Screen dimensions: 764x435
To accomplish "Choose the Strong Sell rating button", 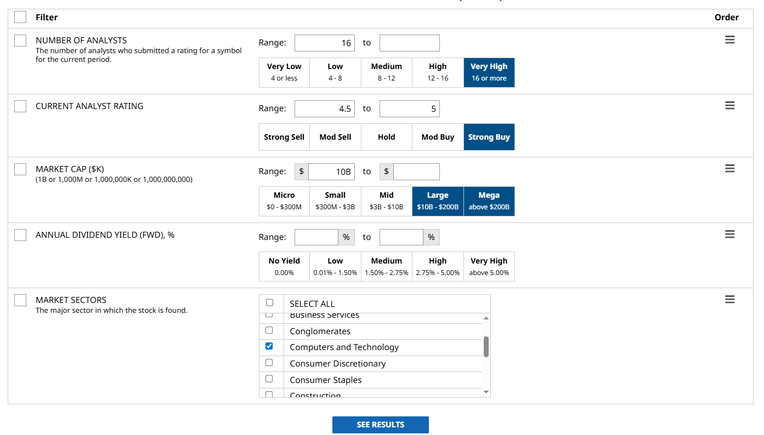I will coord(284,137).
